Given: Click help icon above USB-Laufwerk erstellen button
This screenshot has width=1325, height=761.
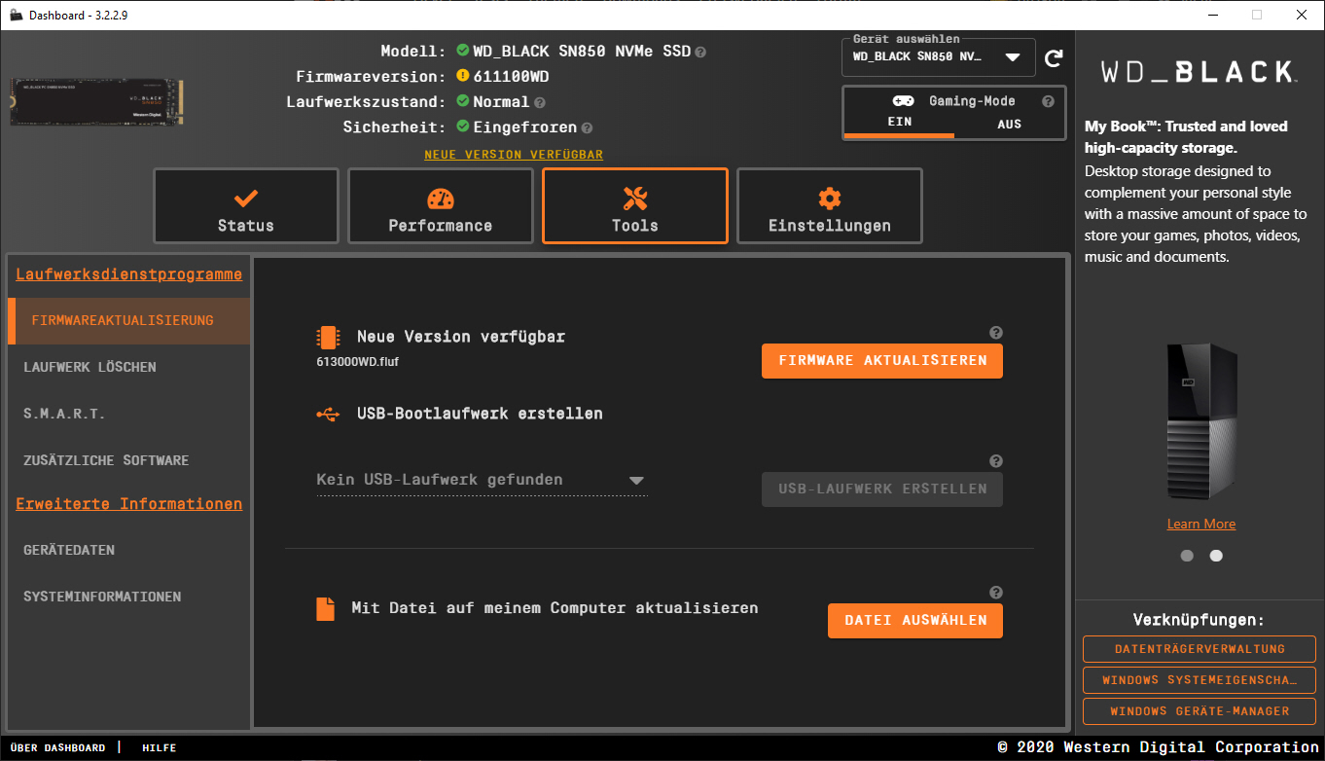Looking at the screenshot, I should pyautogui.click(x=996, y=461).
